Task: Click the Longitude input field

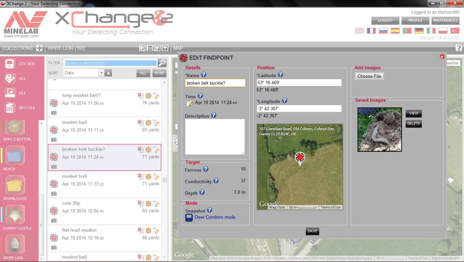Action: (x=299, y=109)
